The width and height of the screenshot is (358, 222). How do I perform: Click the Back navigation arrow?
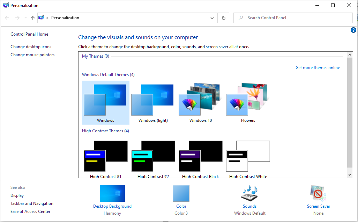click(7, 18)
